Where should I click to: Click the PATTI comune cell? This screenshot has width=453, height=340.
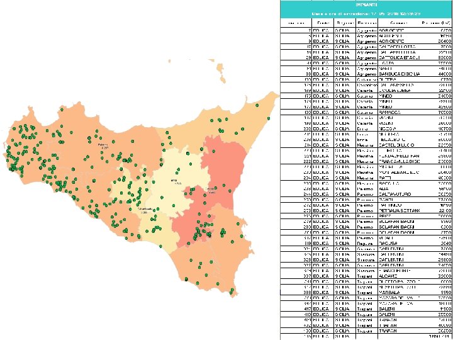click(x=384, y=178)
